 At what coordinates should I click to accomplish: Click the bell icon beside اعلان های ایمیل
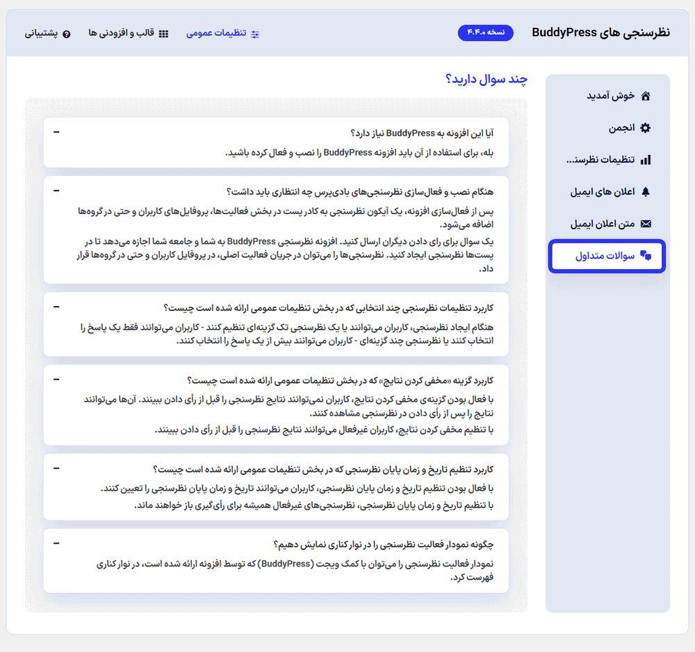pos(646,191)
